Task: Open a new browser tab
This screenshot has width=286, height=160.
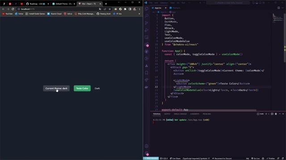Action: click(106, 4)
